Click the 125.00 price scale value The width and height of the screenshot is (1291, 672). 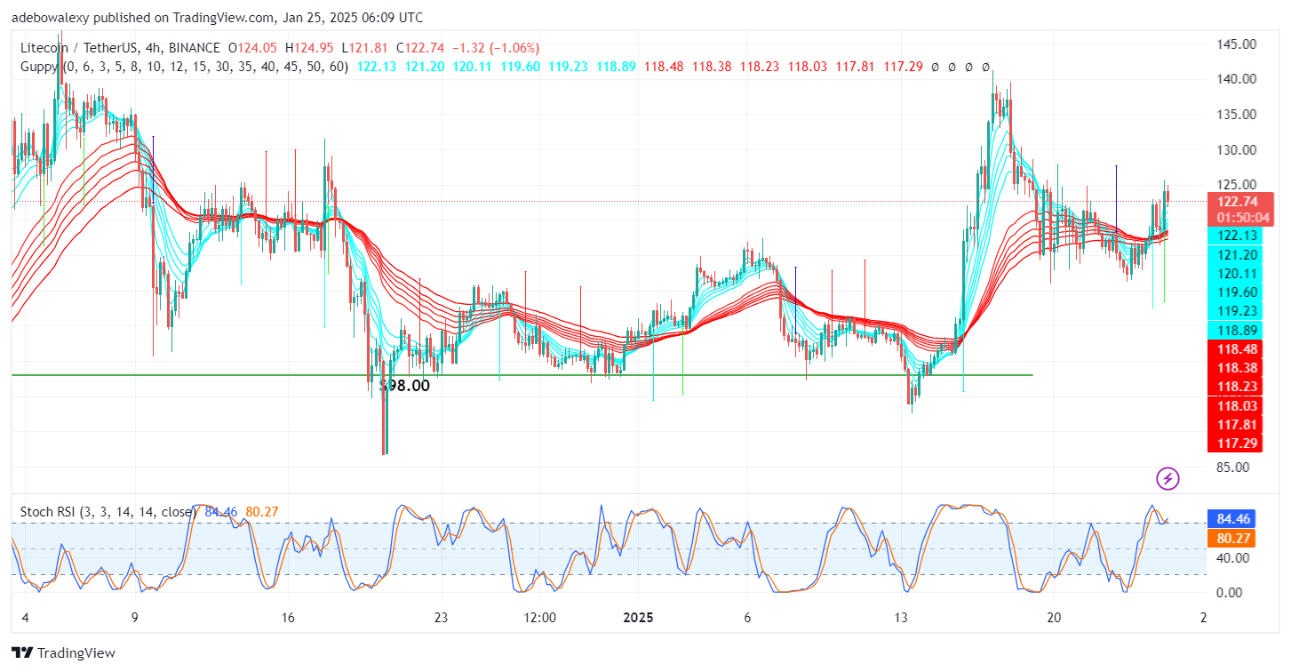point(1237,185)
